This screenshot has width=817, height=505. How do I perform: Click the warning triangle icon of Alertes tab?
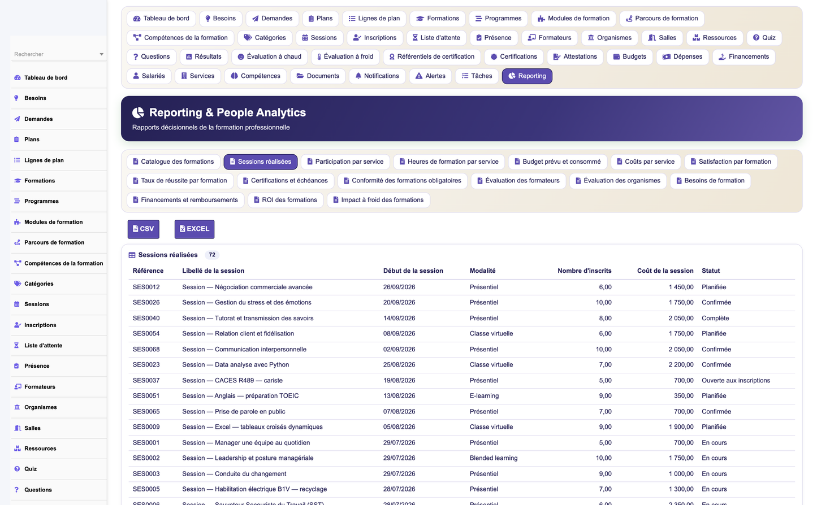coord(419,76)
